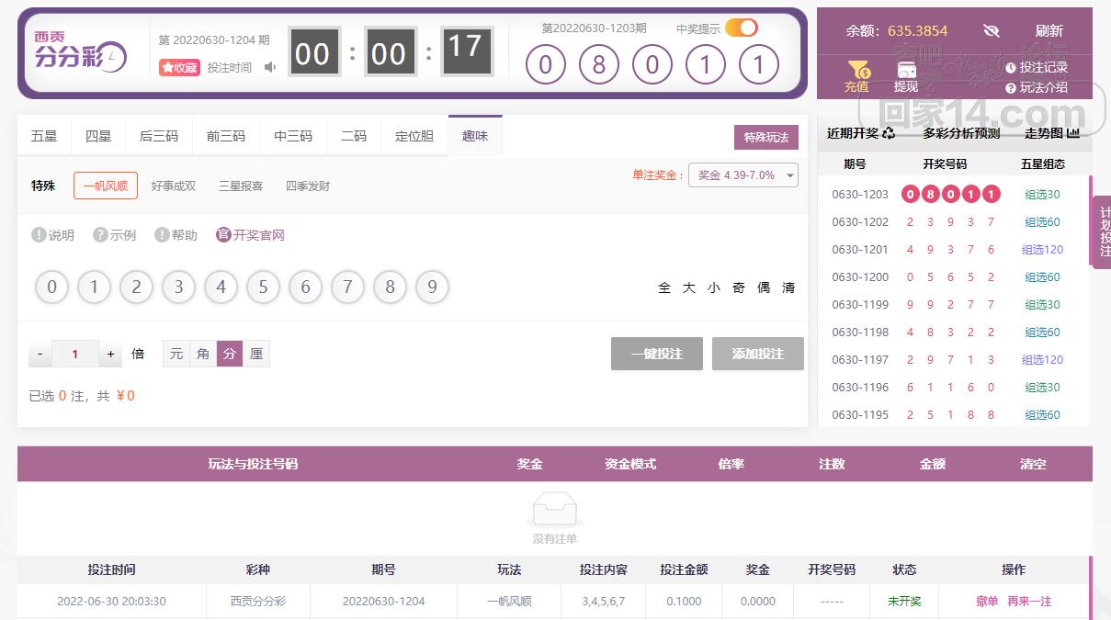Click the 添加投注 button
This screenshot has height=620, width=1111.
pos(757,354)
